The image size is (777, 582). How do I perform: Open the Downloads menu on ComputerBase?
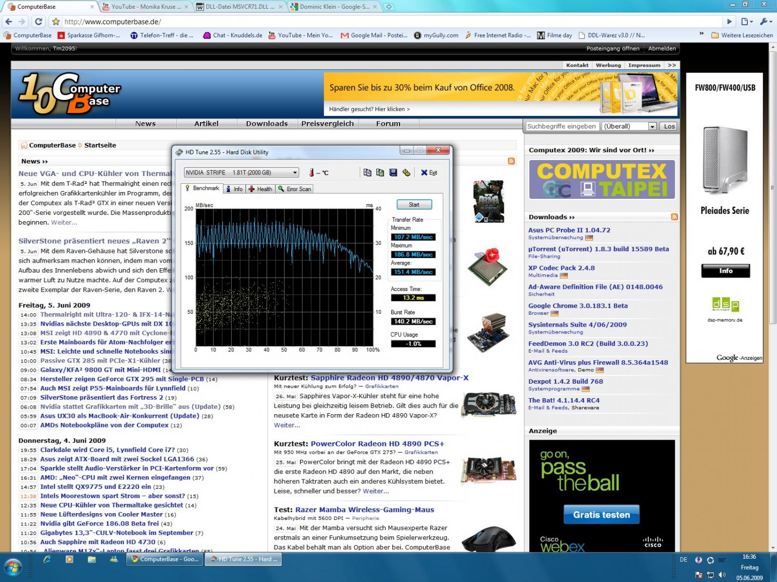point(267,124)
